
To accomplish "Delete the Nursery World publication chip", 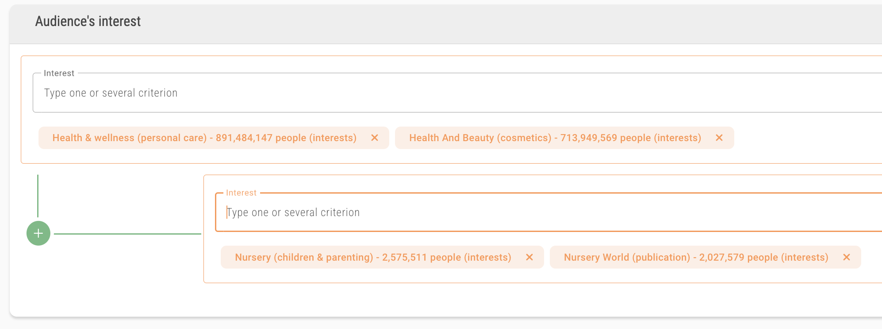I will point(846,257).
